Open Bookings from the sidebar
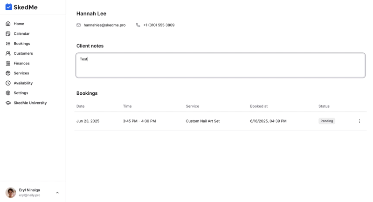The width and height of the screenshot is (373, 202). (x=22, y=44)
